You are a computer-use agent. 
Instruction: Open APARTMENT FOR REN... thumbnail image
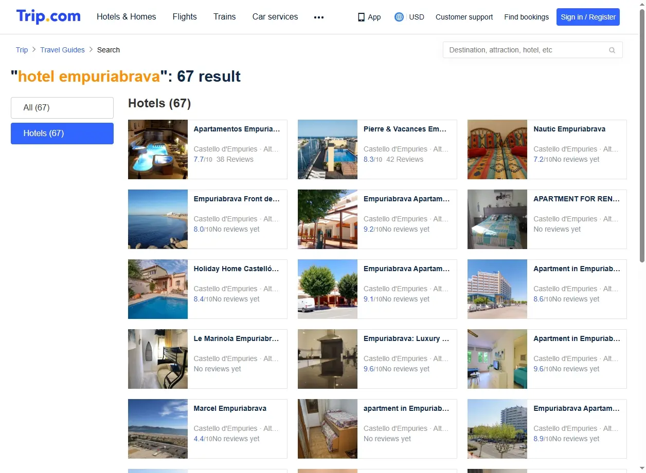tap(497, 219)
